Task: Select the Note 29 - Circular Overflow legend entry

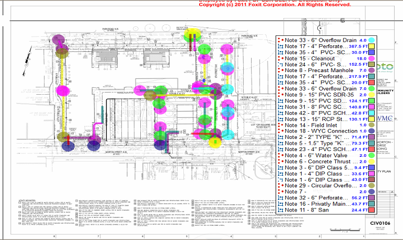Action: (x=326, y=185)
